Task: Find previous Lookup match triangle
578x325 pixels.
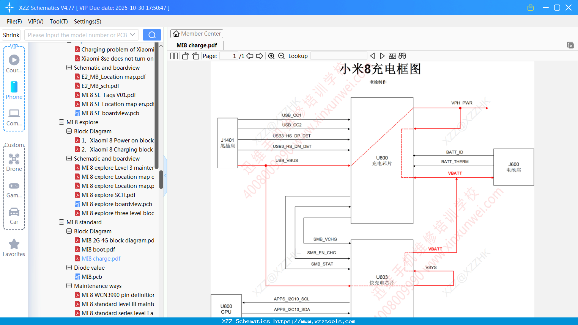Action: [x=372, y=56]
